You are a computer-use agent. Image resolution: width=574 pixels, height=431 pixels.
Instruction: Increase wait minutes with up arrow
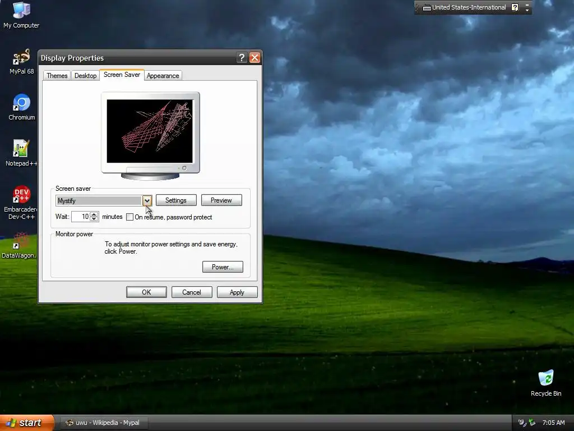(94, 214)
